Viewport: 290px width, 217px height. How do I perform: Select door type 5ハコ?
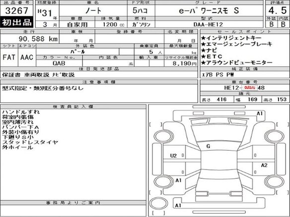tap(140, 11)
